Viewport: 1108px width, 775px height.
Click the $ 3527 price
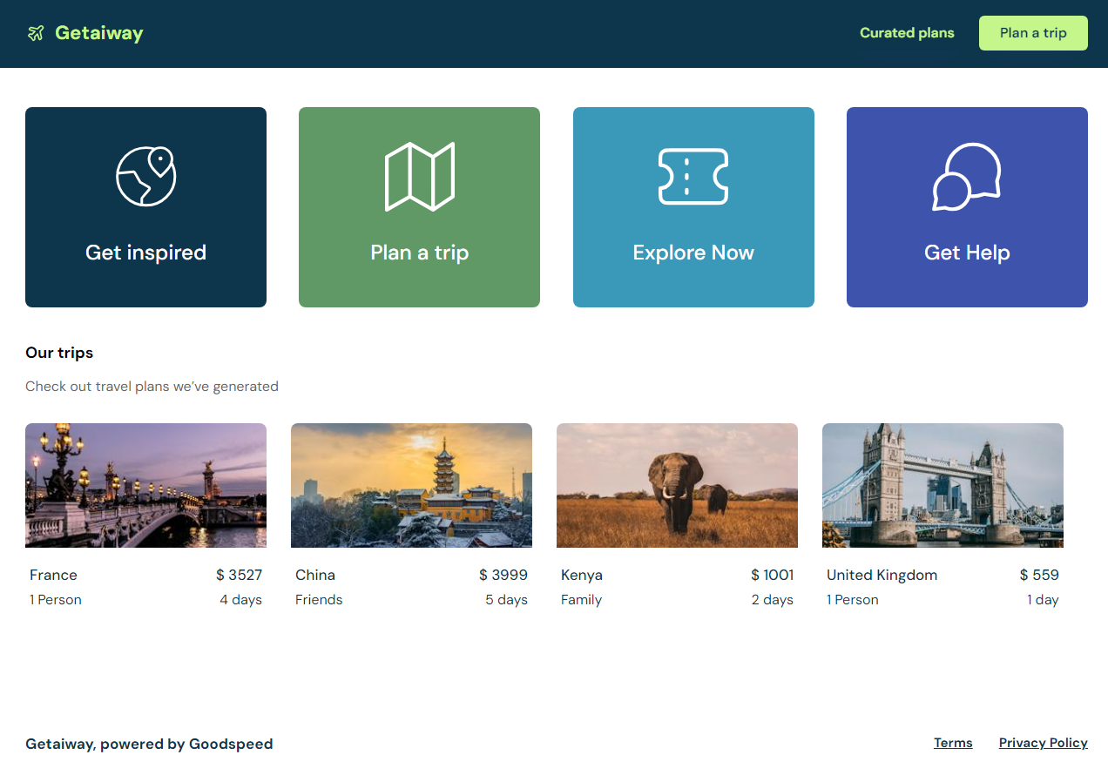tap(239, 575)
